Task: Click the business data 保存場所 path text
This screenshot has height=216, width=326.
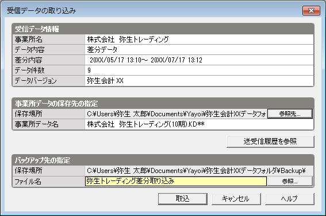Action: pos(177,114)
